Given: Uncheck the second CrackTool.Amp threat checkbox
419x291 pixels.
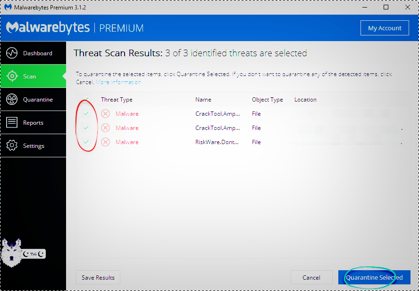Looking at the screenshot, I should (86, 128).
